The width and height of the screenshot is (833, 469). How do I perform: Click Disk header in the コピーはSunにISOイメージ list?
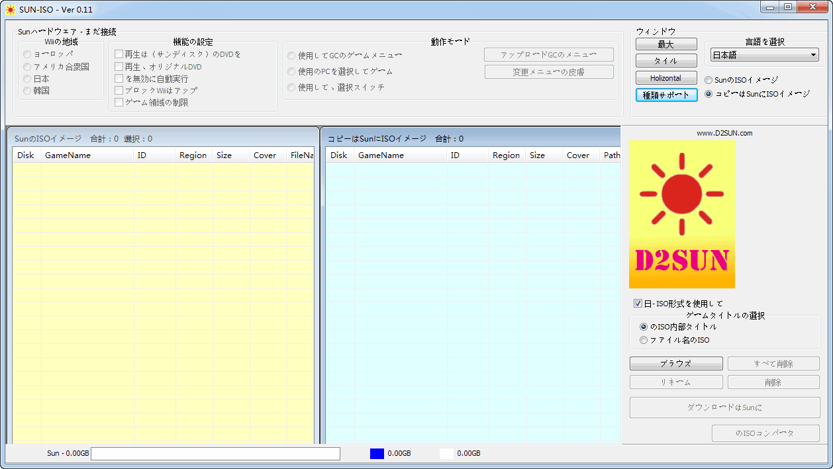[340, 155]
